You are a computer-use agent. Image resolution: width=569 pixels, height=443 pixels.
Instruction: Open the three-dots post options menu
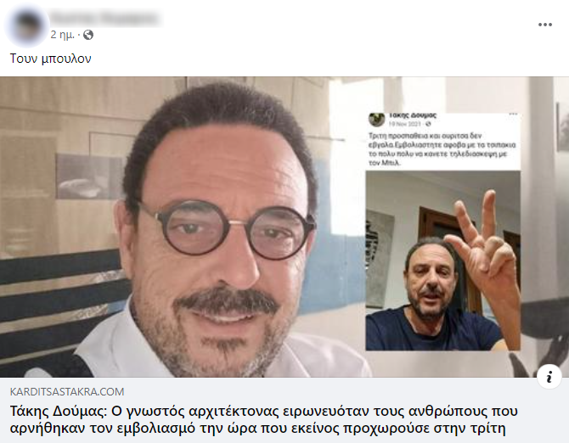[x=545, y=25]
